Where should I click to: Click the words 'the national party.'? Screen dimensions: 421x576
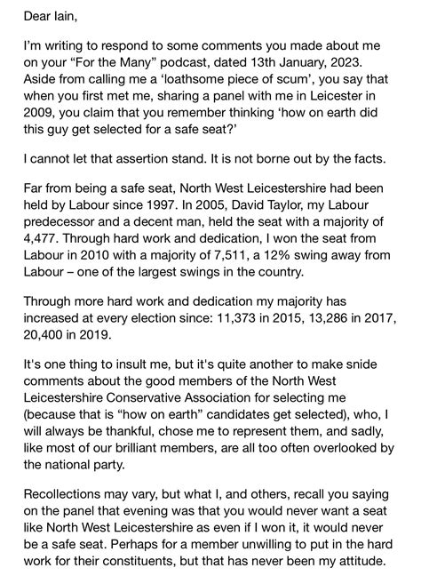coord(74,465)
